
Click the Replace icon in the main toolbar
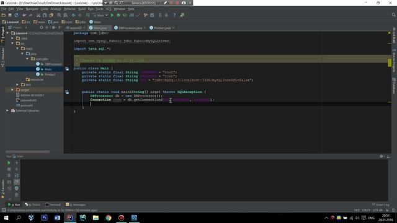point(65,15)
